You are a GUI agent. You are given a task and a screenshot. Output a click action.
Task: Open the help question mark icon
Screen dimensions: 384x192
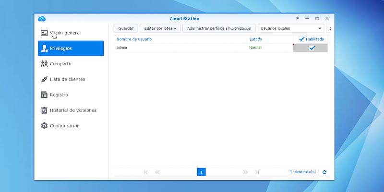coord(297,19)
